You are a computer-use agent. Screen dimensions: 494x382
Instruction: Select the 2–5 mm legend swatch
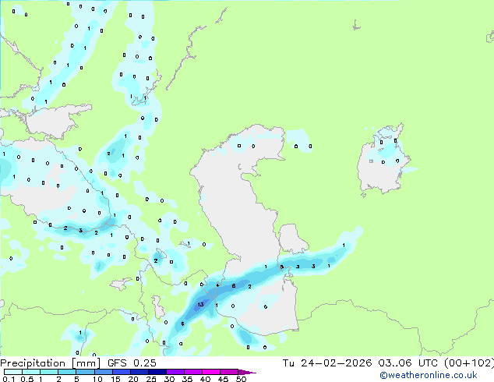(67, 372)
